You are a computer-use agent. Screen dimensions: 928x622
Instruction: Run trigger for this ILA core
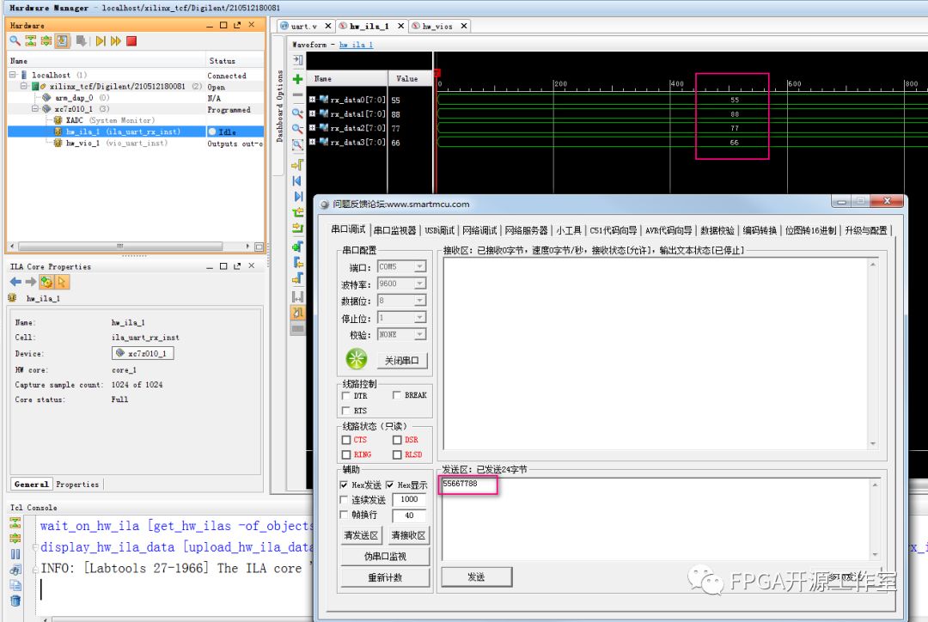pos(101,41)
